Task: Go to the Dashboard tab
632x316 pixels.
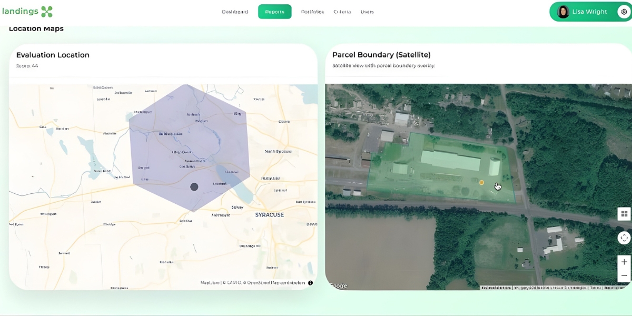Action: click(x=235, y=12)
